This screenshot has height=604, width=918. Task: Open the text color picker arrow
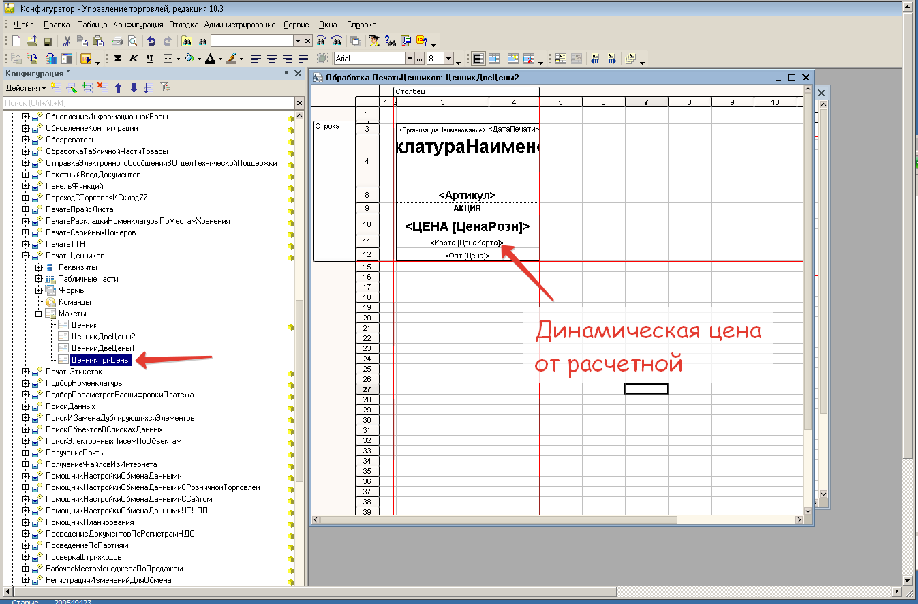[219, 59]
